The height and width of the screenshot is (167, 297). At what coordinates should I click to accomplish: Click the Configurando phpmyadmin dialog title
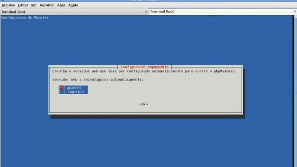click(x=144, y=67)
